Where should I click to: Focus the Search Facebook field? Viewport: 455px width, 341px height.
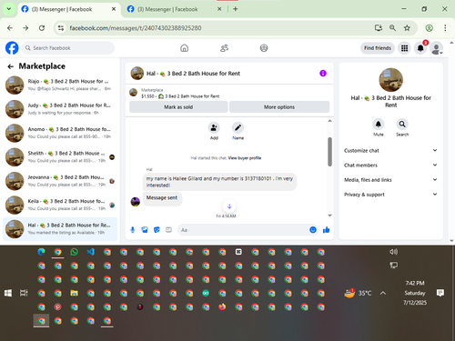(x=68, y=48)
